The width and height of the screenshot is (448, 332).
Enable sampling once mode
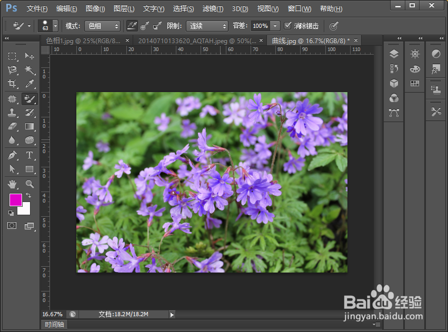click(145, 26)
